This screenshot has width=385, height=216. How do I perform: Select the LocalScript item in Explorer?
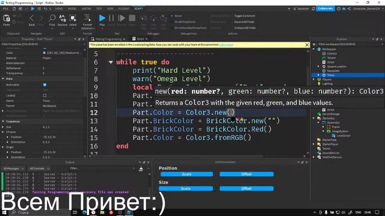[341, 136]
